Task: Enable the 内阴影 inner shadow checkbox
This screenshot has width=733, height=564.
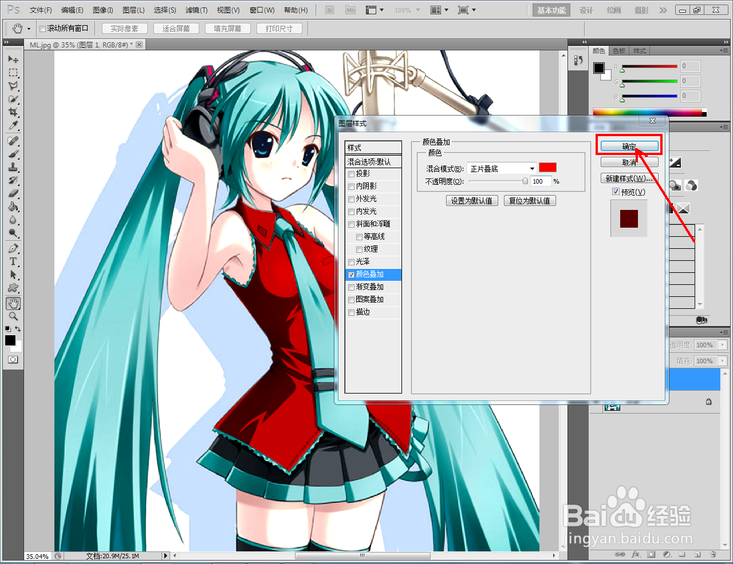Action: pyautogui.click(x=352, y=186)
